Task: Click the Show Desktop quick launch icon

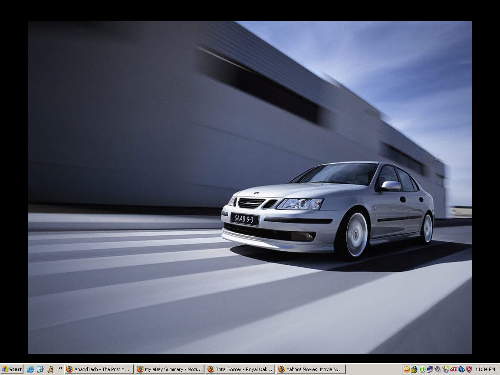Action: click(x=40, y=369)
